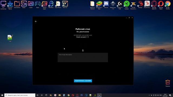Click the taskbar search box
173x97 pixels.
pos(20,95)
